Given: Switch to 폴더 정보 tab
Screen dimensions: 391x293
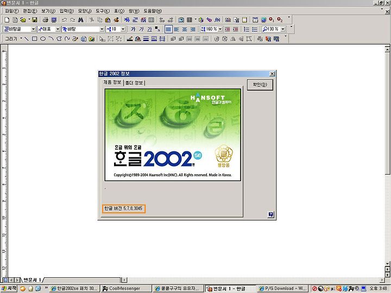Looking at the screenshot, I should click(134, 82).
